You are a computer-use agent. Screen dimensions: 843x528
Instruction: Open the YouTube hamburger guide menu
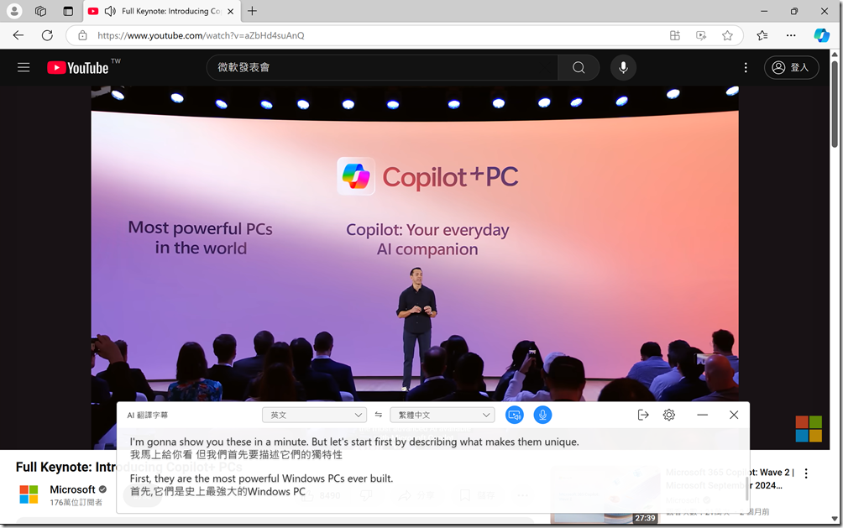[24, 67]
